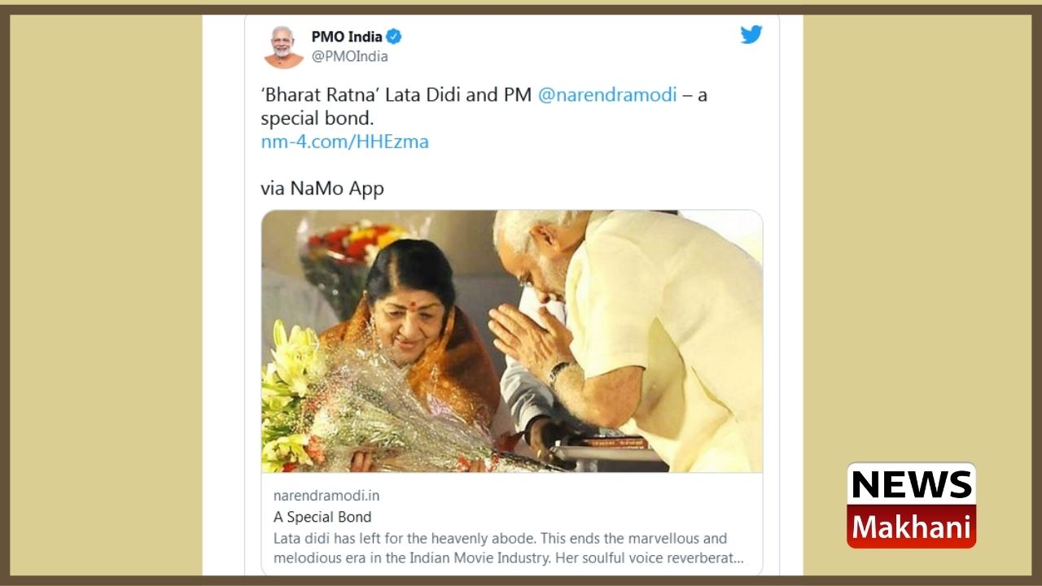Follow the @narendramodi mention
The height and width of the screenshot is (586, 1042).
607,94
